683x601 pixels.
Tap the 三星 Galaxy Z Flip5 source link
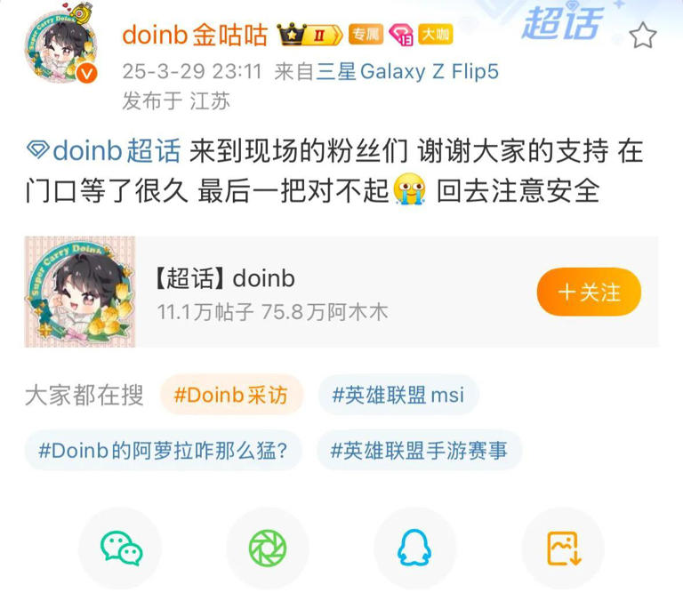click(x=407, y=71)
